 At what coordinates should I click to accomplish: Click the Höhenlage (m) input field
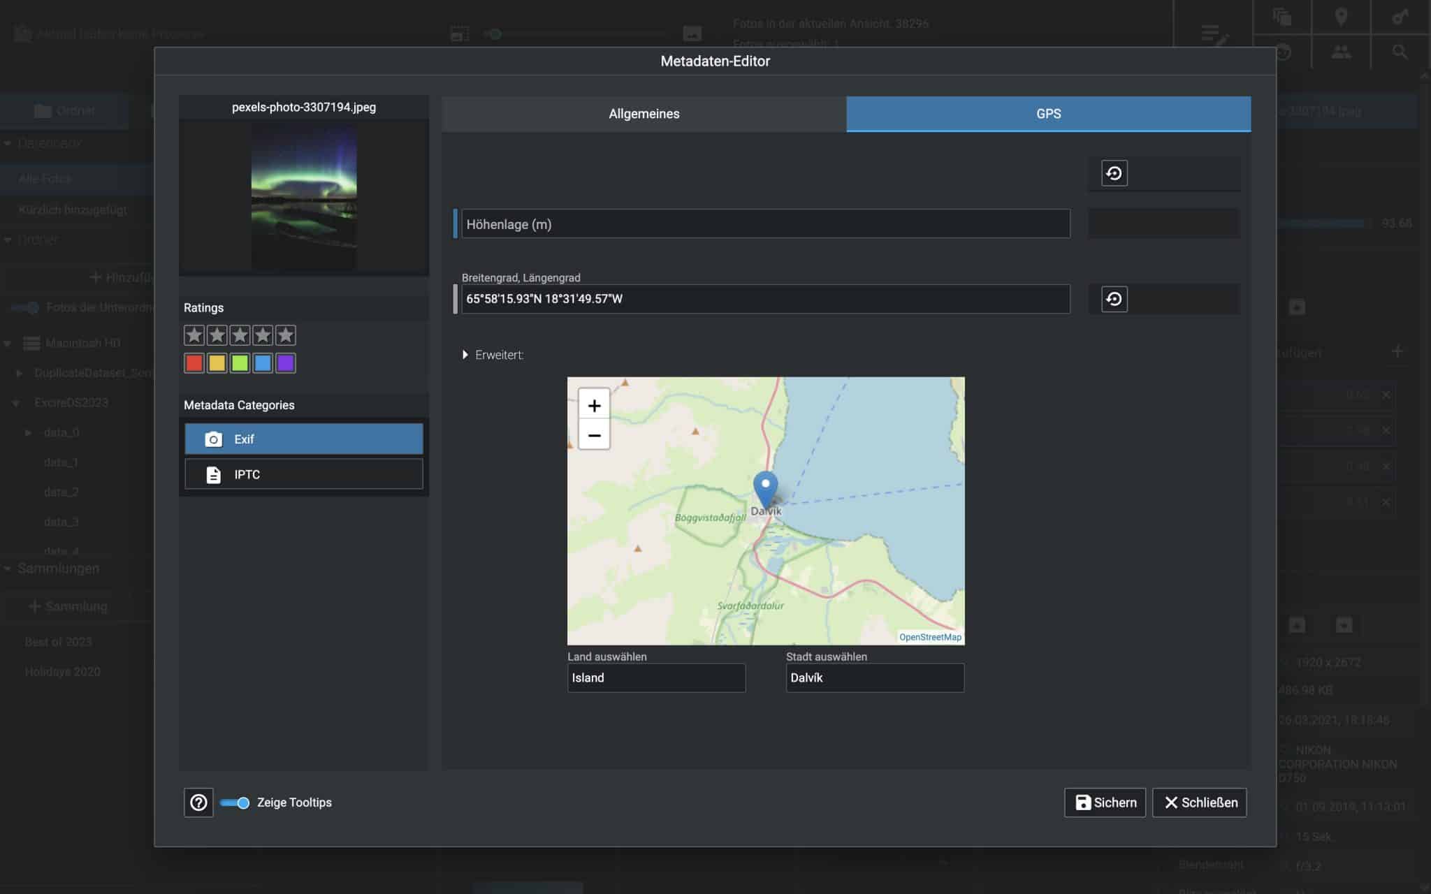765,224
